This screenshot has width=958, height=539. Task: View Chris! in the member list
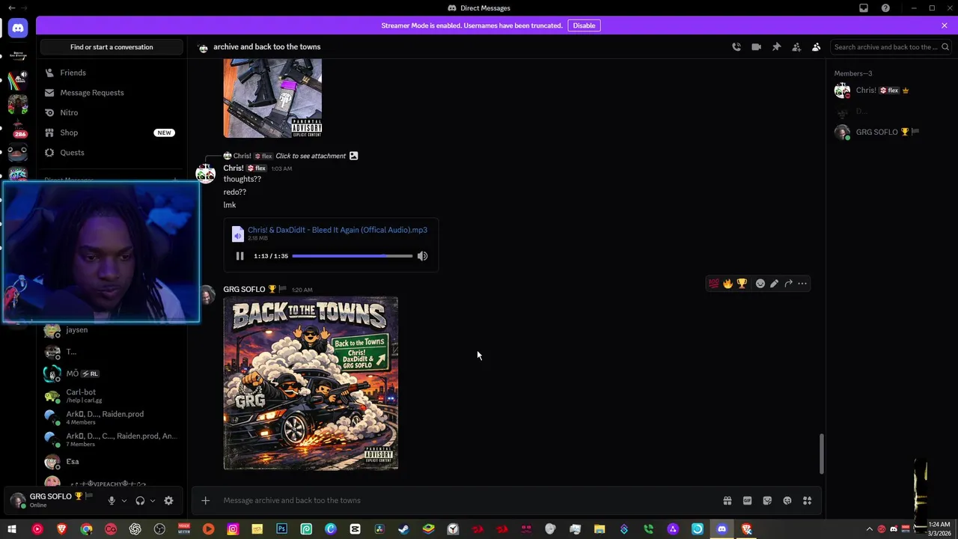pyautogui.click(x=889, y=91)
